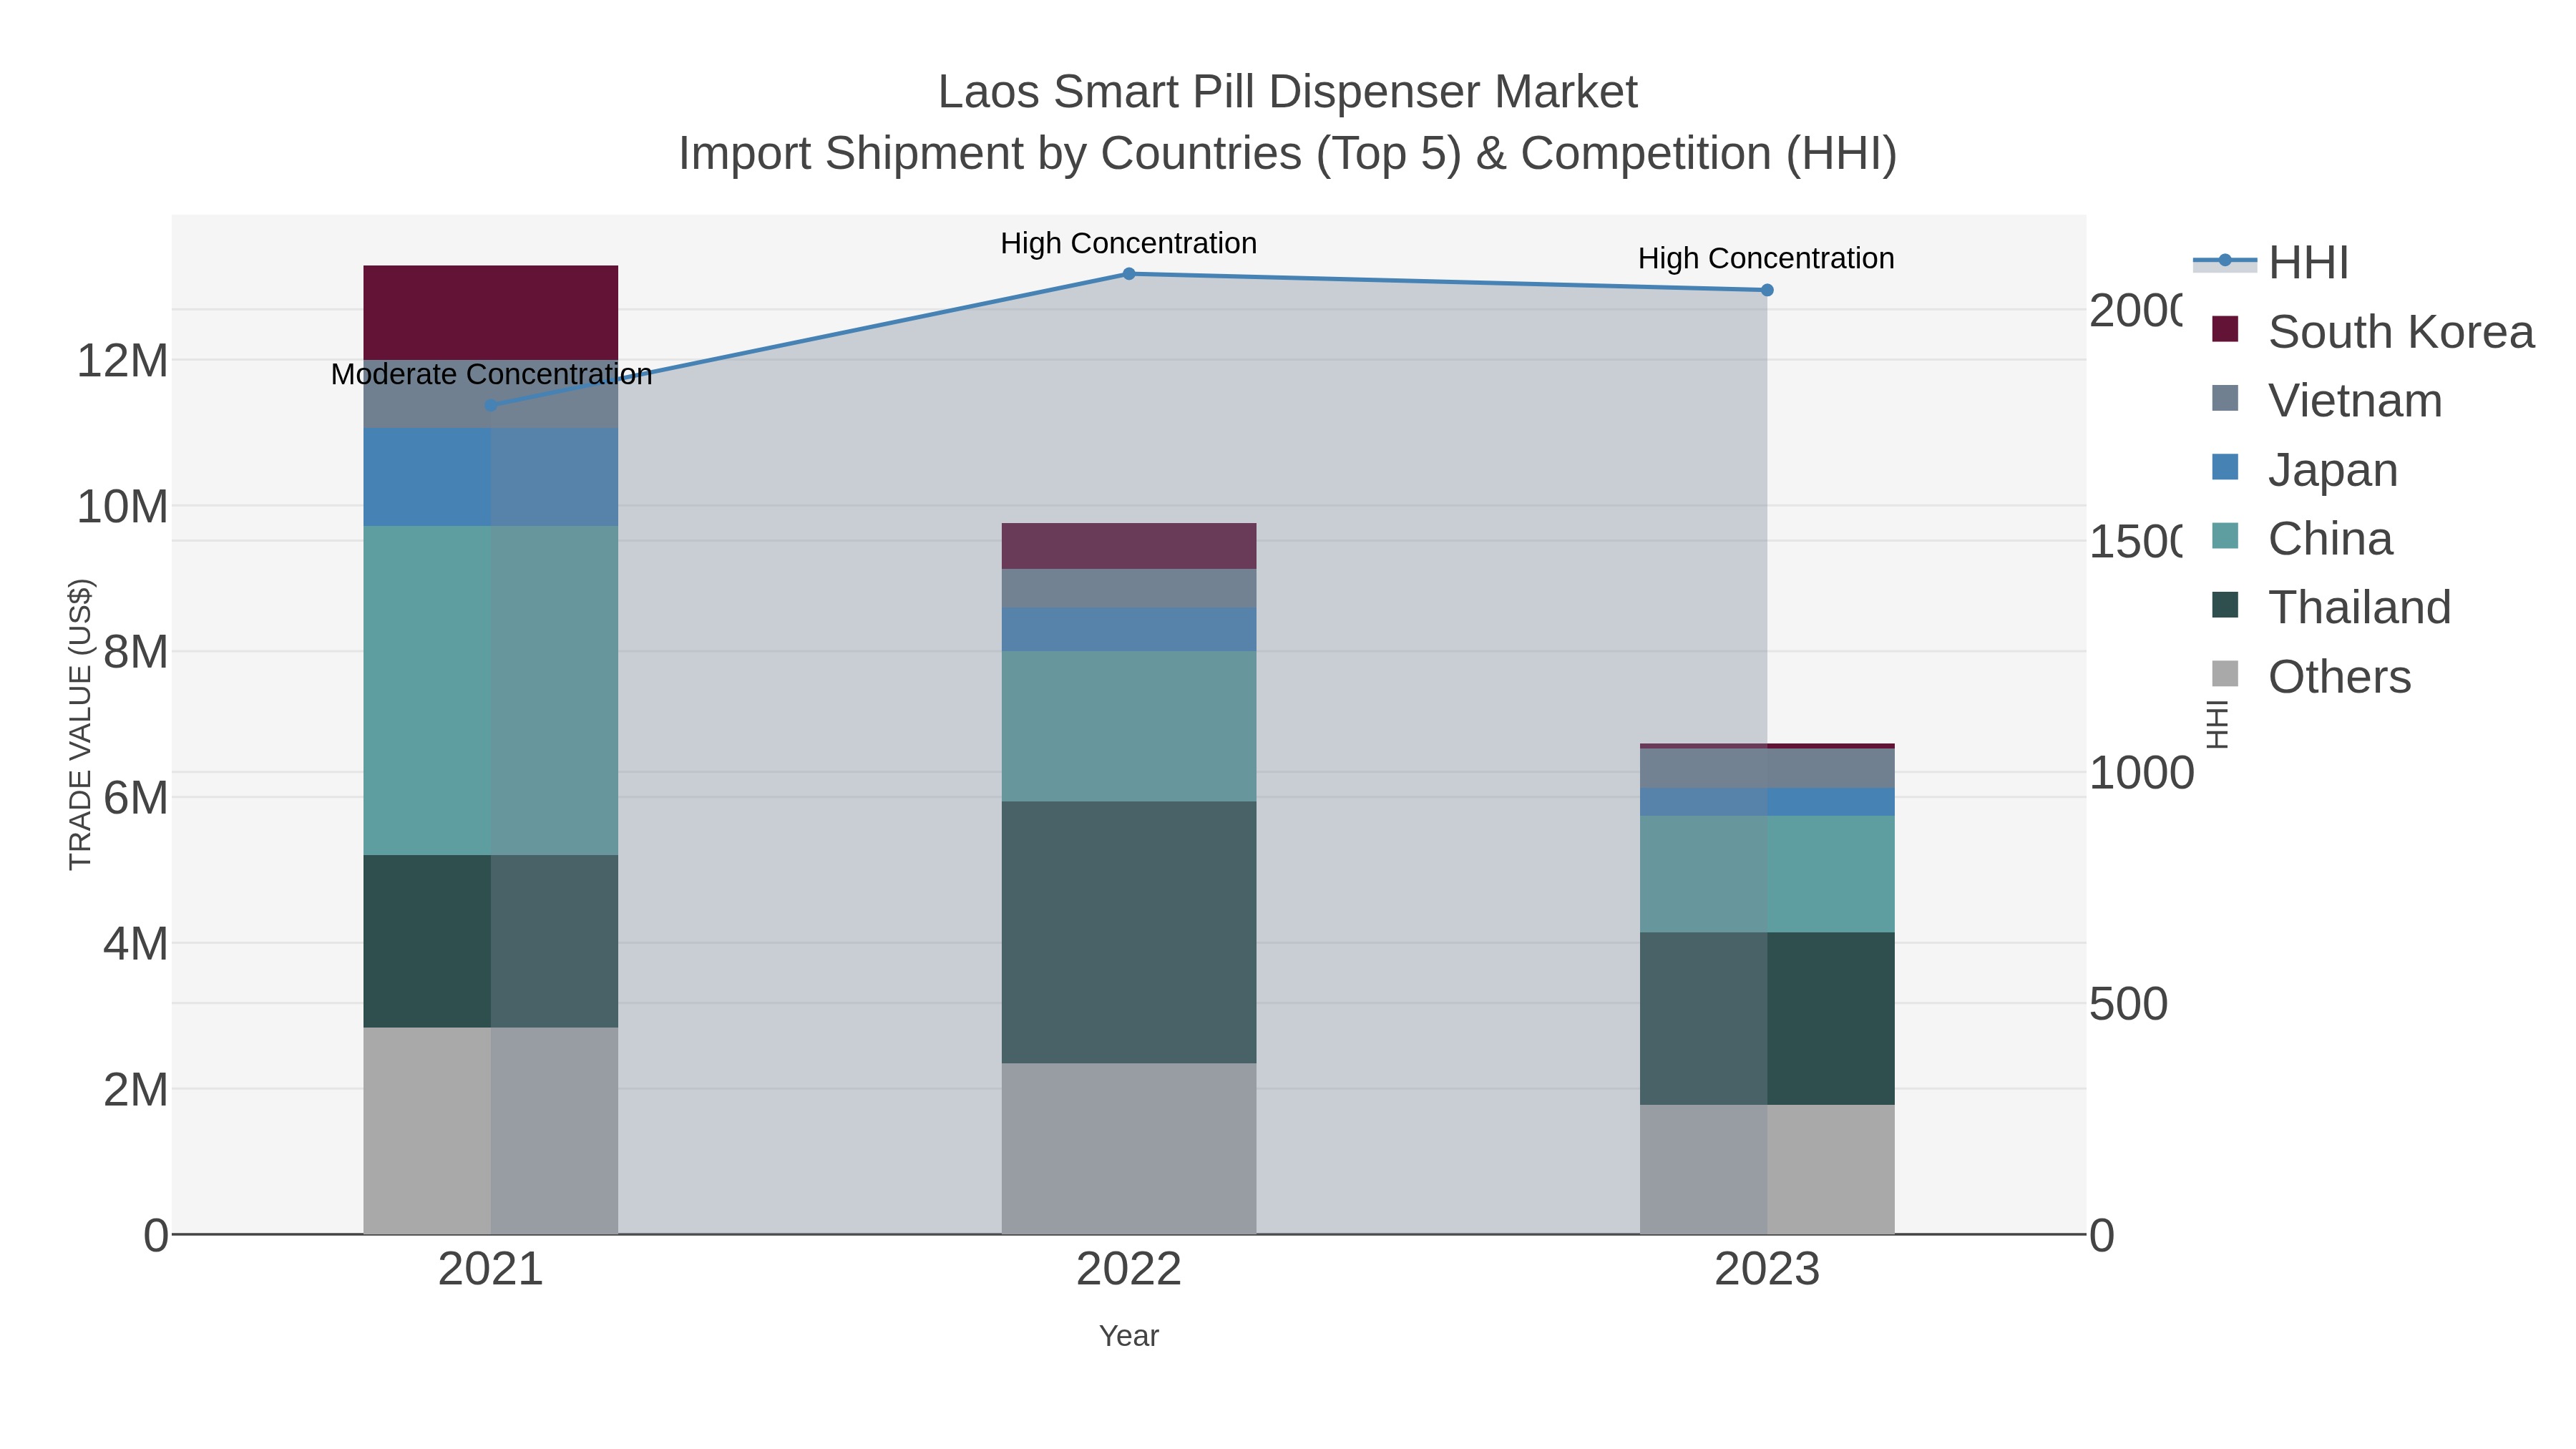Image resolution: width=2576 pixels, height=1449 pixels.
Task: Toggle Vietnam legend label
Action: pos(2355,401)
